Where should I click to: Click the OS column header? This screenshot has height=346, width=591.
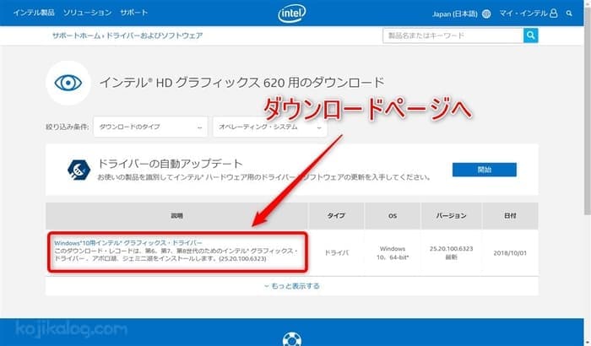393,215
